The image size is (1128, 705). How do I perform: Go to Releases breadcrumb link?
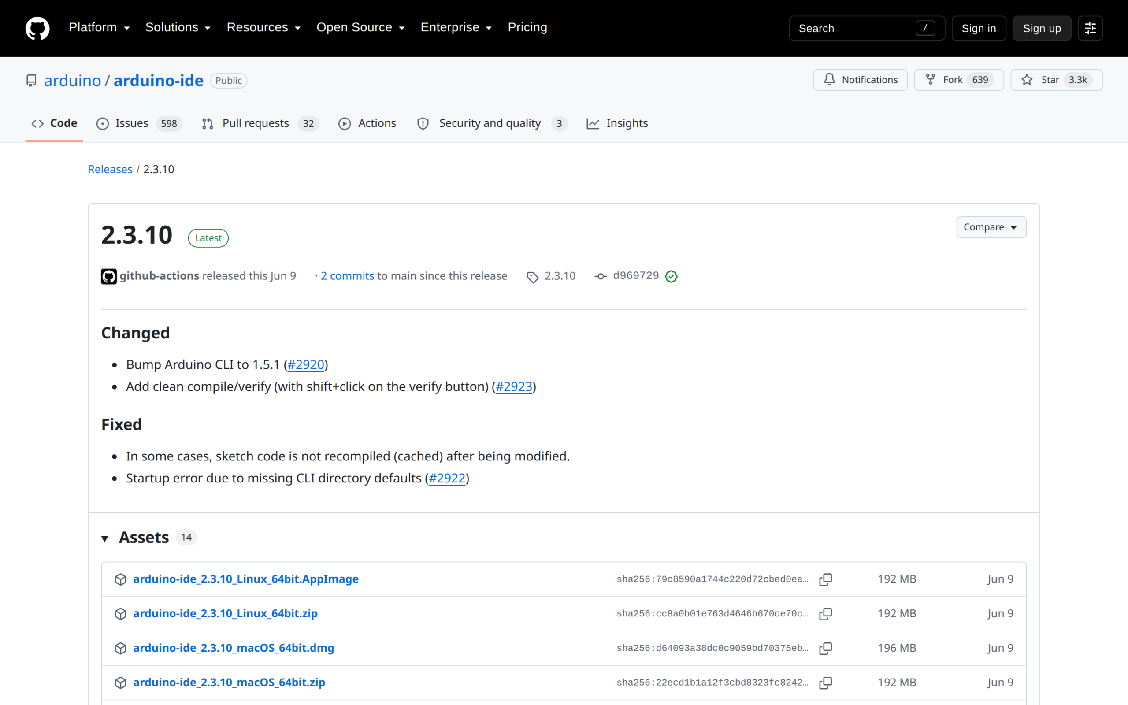click(110, 169)
